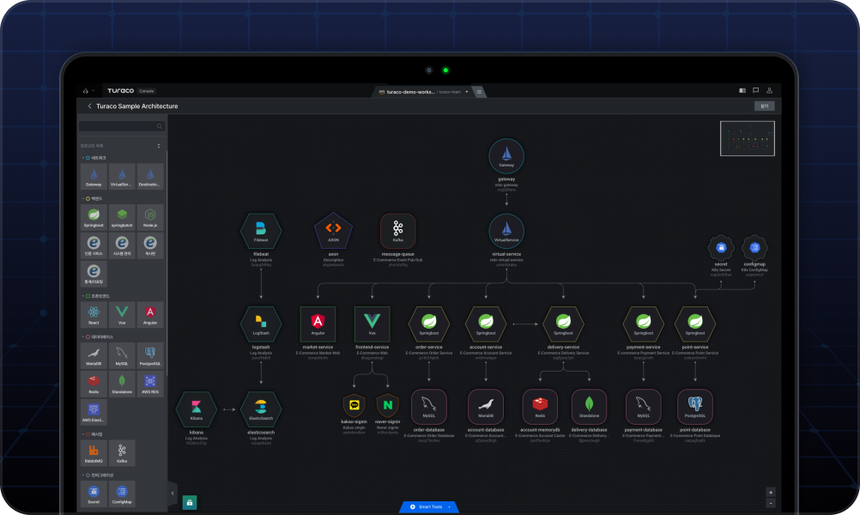
Task: Pick the AWS RDS palette item
Action: pos(150,382)
